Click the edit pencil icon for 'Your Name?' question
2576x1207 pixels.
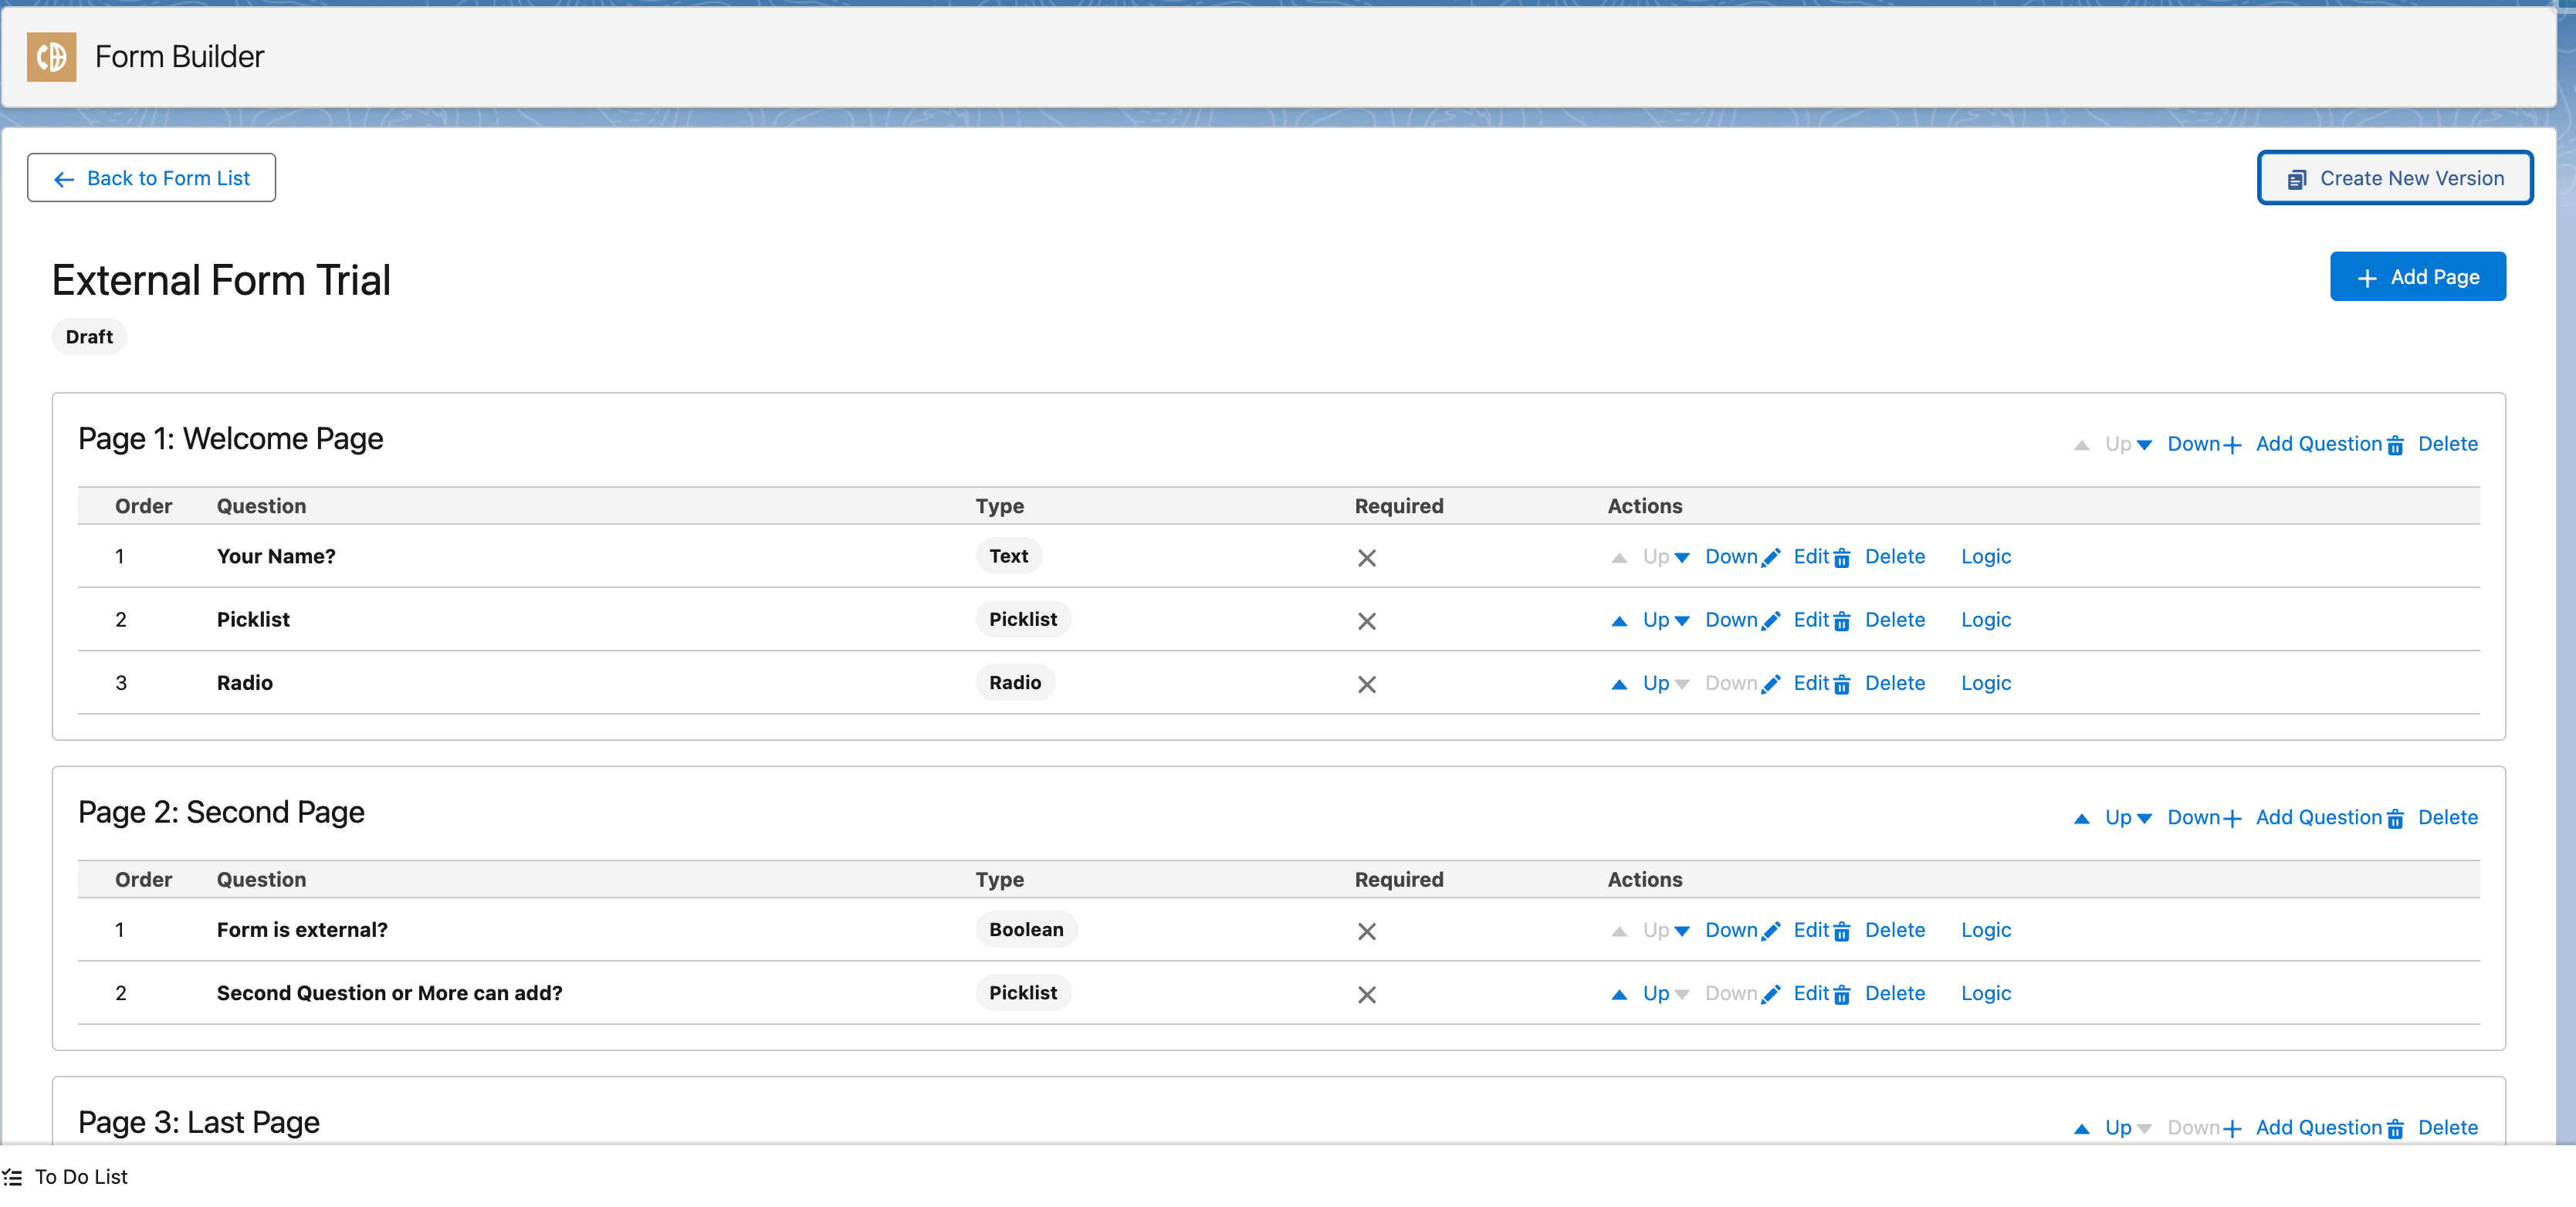(1772, 557)
